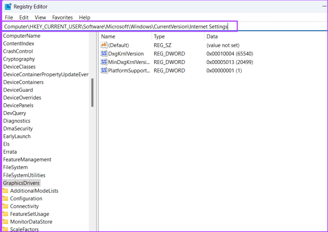The image size is (328, 232).
Task: Select the Cryptography key
Action: [x=19, y=59]
